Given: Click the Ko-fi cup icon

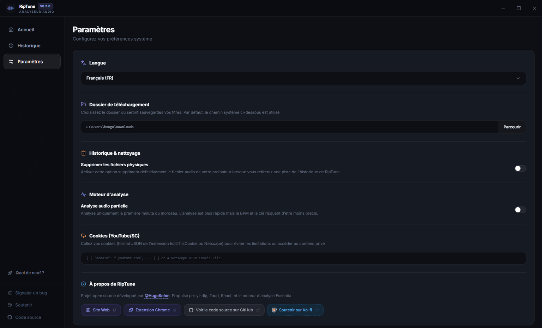Looking at the screenshot, I should [x=274, y=310].
